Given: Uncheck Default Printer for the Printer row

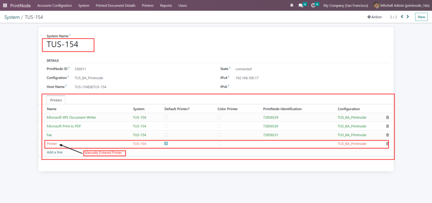Looking at the screenshot, I should [x=166, y=143].
